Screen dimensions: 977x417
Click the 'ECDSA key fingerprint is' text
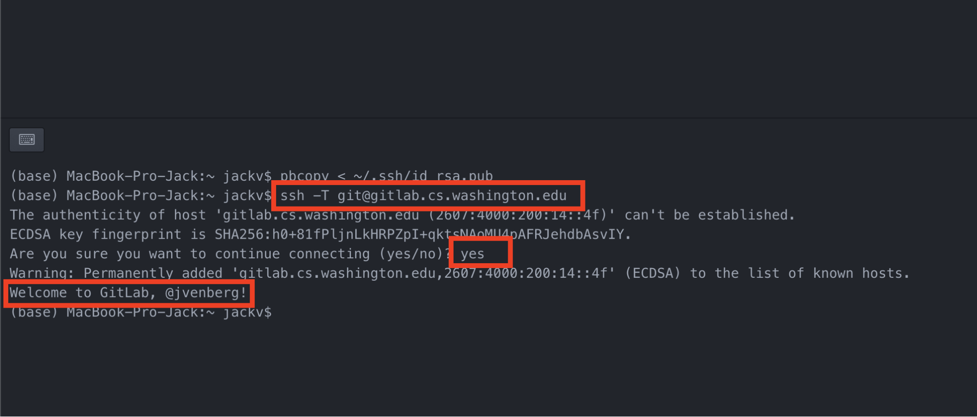point(108,234)
